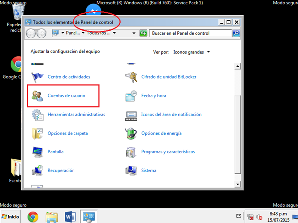The height and width of the screenshot is (223, 298).
Task: Click the Pantalla link
Action: coord(55,151)
